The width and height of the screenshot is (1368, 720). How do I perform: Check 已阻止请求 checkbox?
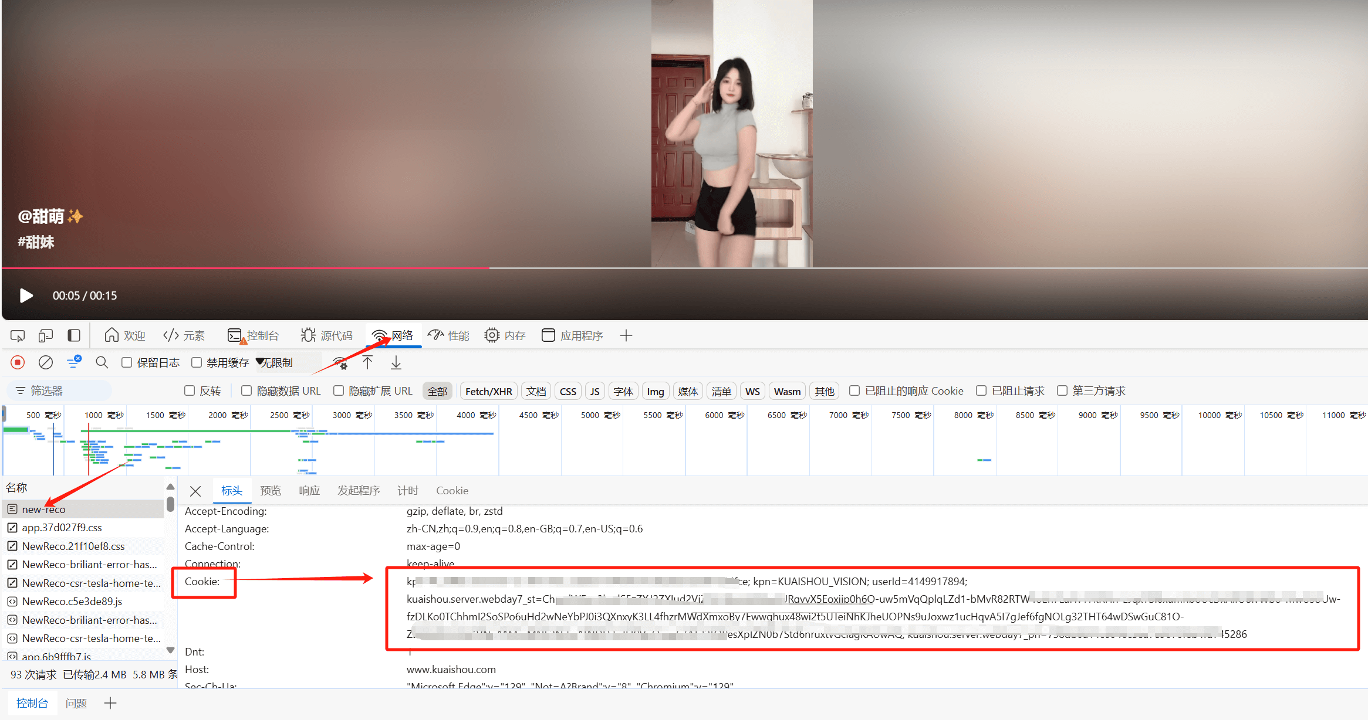tap(981, 390)
